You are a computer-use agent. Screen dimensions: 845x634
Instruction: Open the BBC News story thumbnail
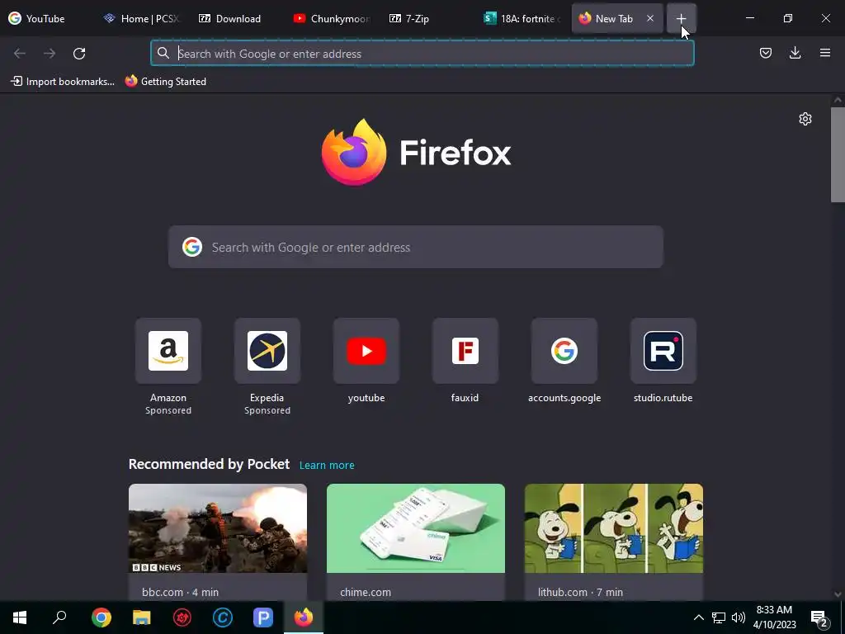click(218, 528)
